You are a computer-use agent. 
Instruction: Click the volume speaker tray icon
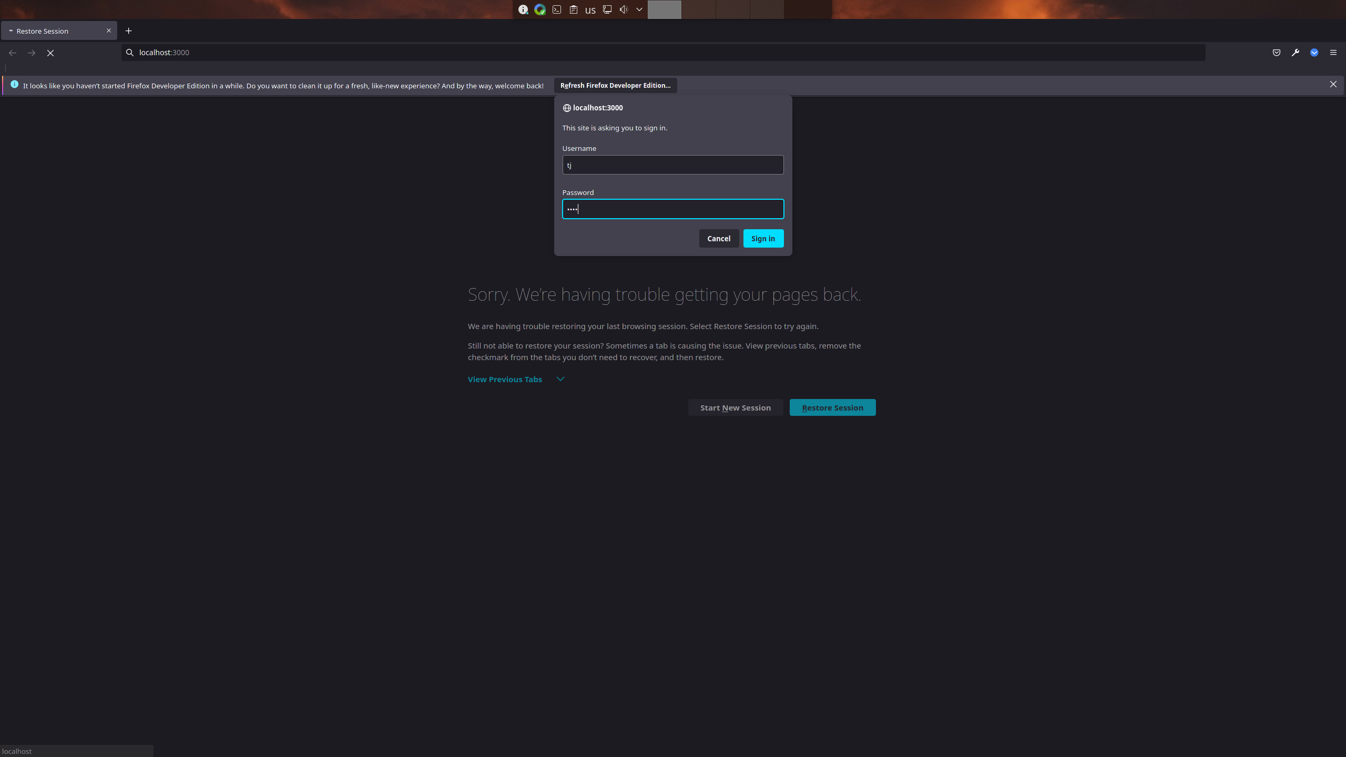(624, 9)
